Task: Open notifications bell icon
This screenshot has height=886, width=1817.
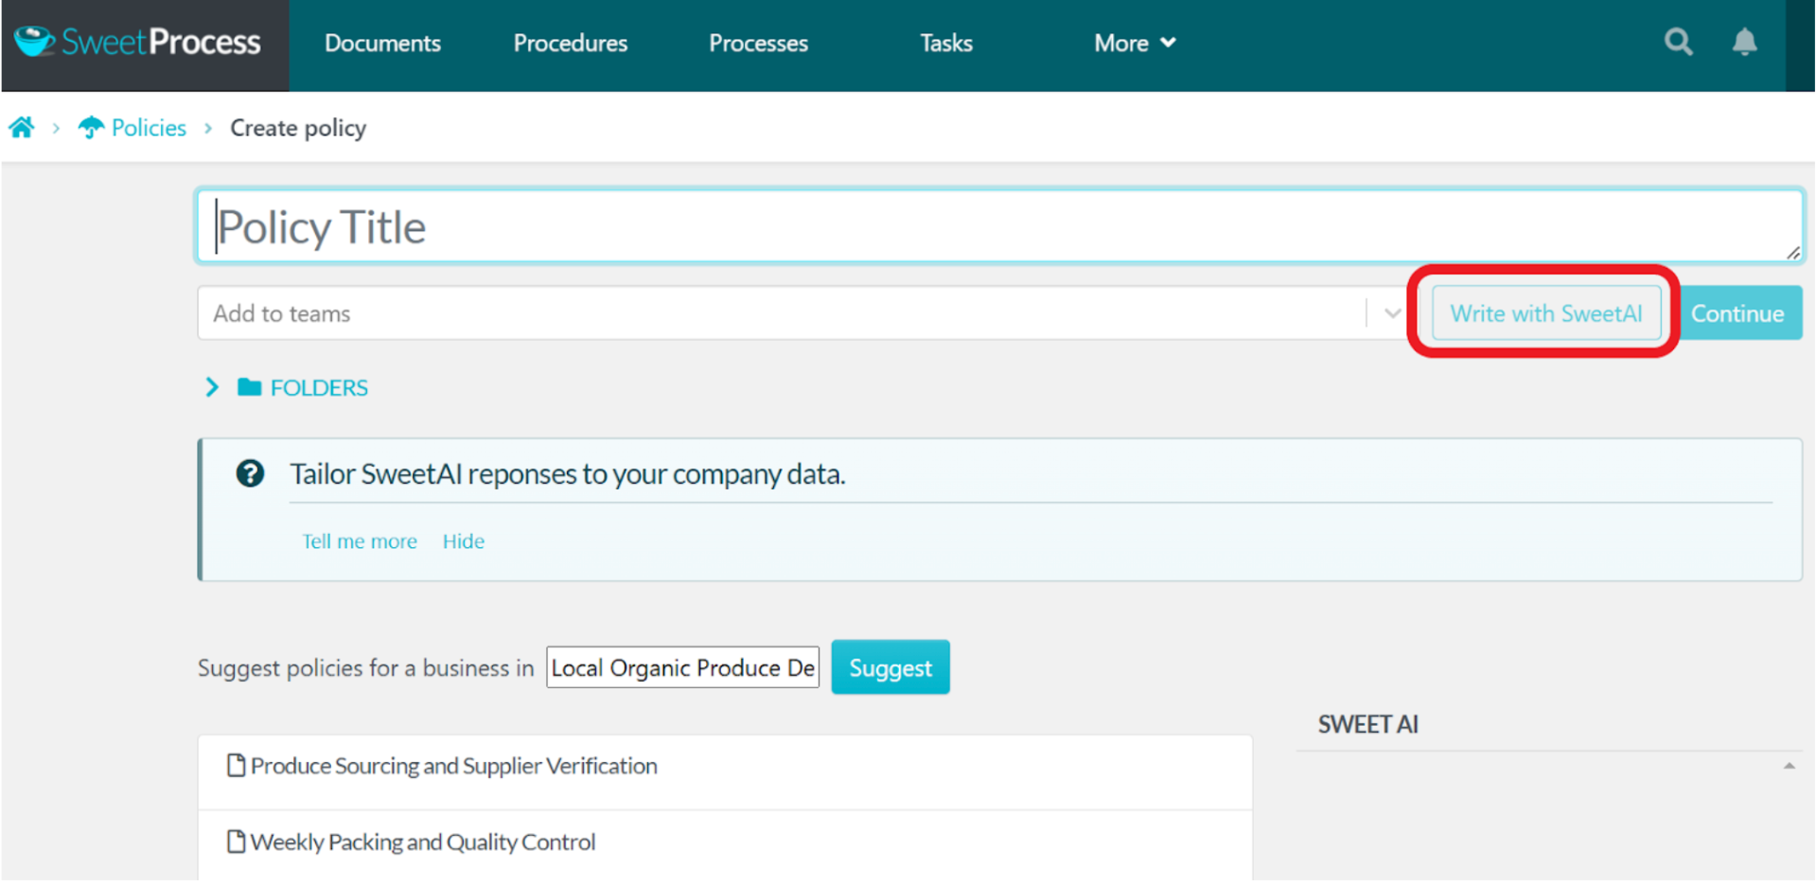Action: click(x=1744, y=43)
